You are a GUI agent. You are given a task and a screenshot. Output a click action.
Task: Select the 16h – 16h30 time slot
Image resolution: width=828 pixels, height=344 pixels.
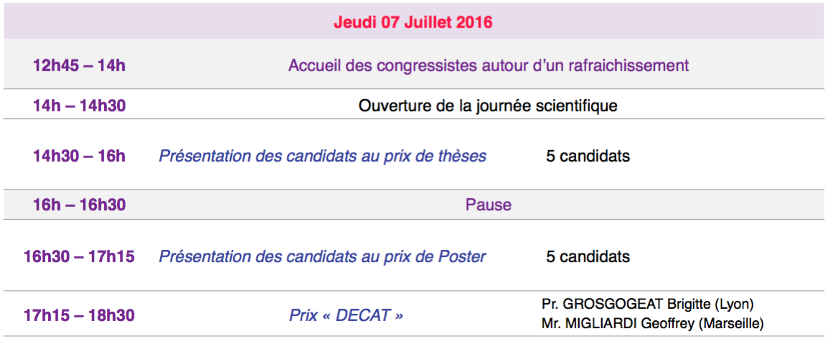click(79, 205)
